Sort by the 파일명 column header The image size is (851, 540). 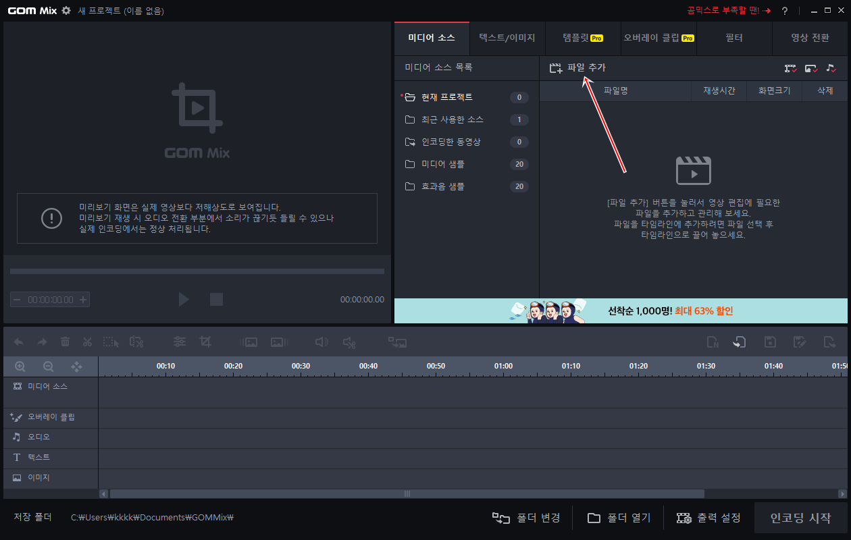(615, 90)
